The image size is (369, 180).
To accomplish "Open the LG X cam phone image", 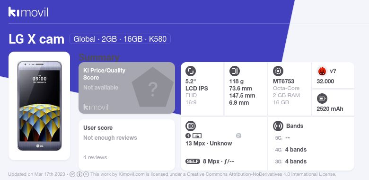I will pos(39,106).
